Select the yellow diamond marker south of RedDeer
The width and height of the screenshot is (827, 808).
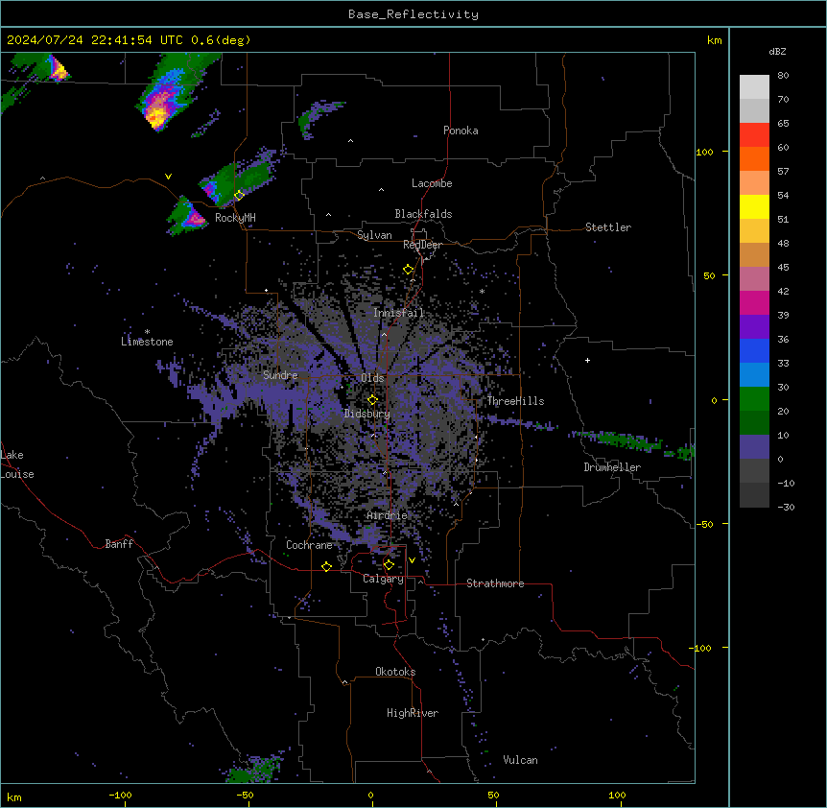coord(408,270)
